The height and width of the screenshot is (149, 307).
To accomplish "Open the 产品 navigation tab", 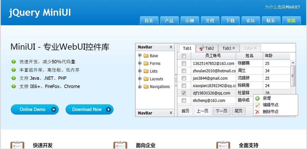I will coord(169,21).
